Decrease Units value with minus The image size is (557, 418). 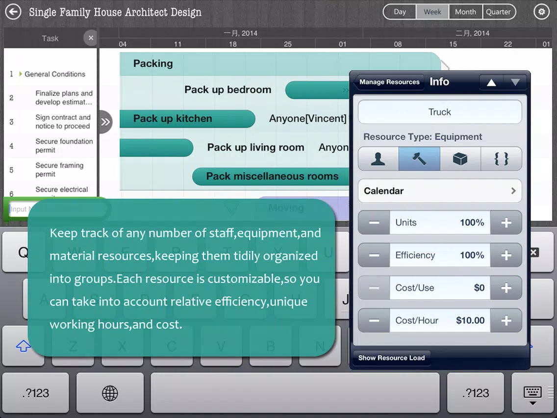click(374, 223)
